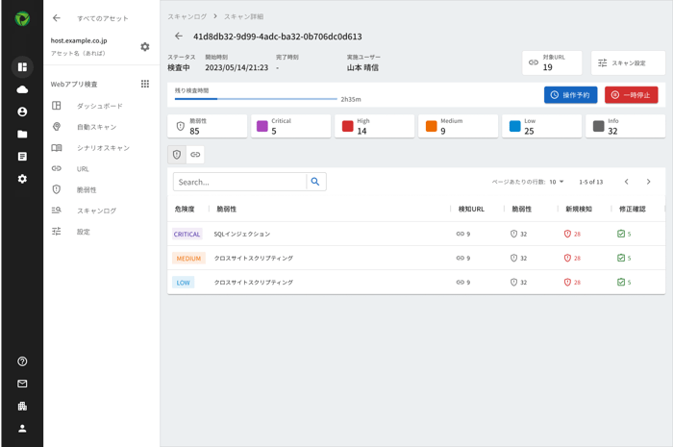Sort by 危険度 column header

(185, 209)
